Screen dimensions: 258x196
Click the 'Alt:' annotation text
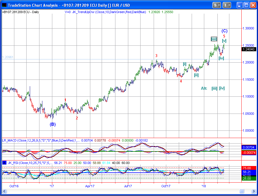[x=204, y=89]
